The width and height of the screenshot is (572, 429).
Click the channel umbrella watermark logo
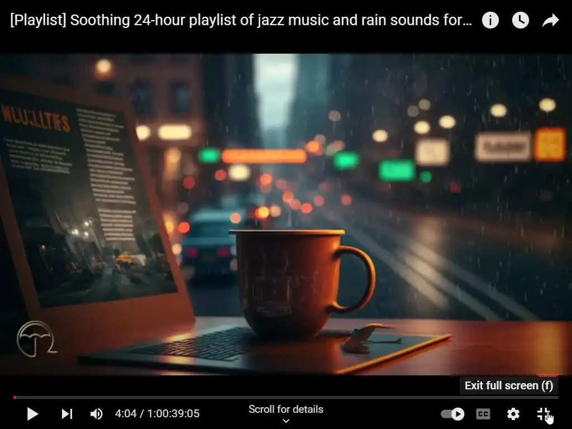coord(36,339)
